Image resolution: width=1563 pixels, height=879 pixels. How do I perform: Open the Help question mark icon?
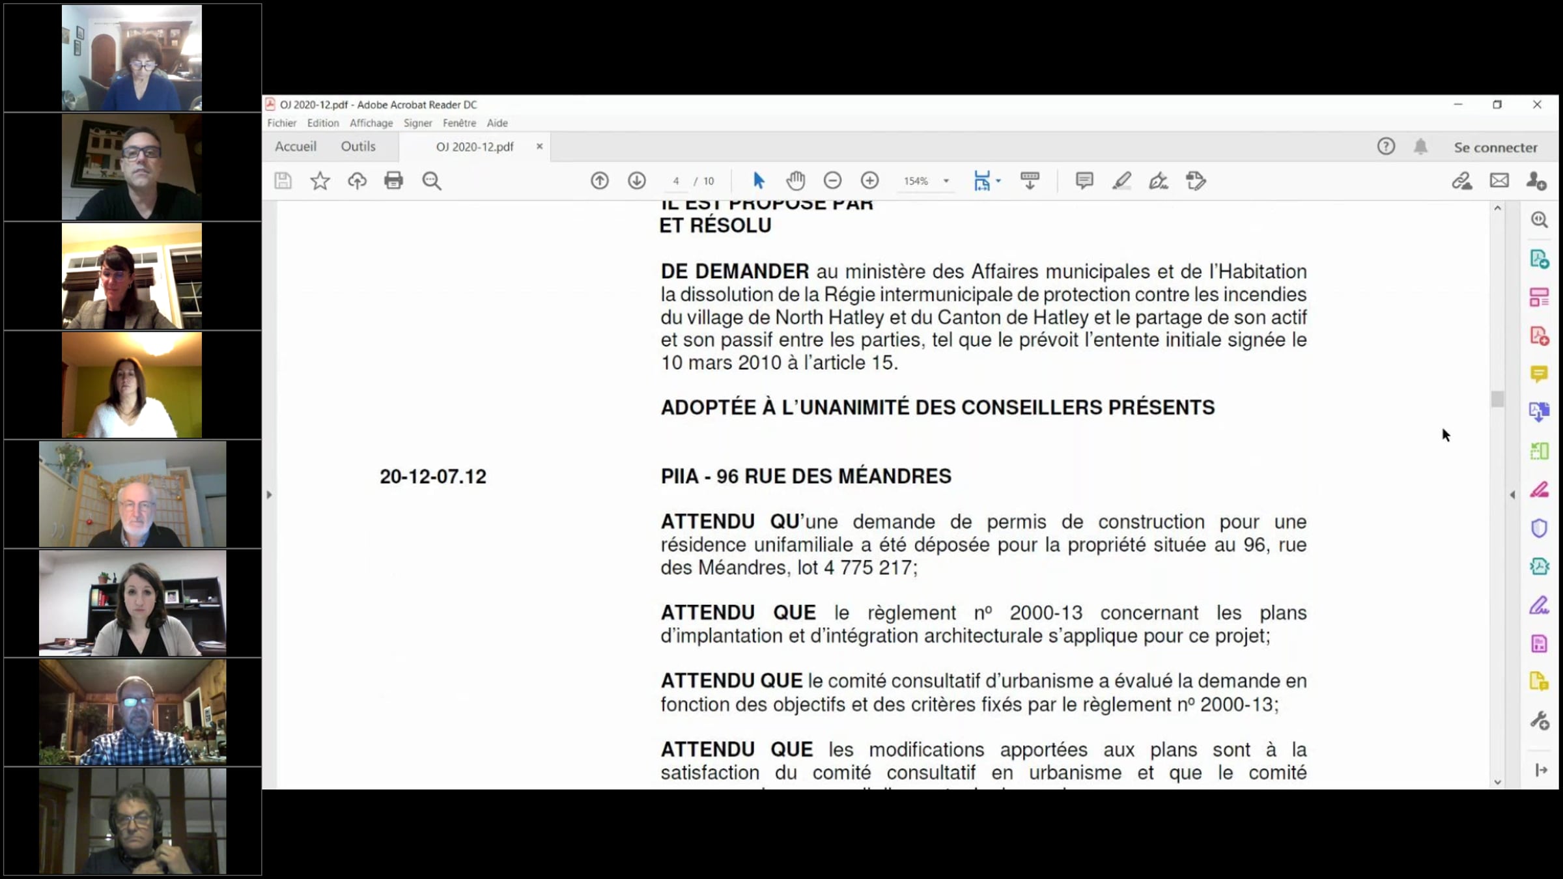1386,146
